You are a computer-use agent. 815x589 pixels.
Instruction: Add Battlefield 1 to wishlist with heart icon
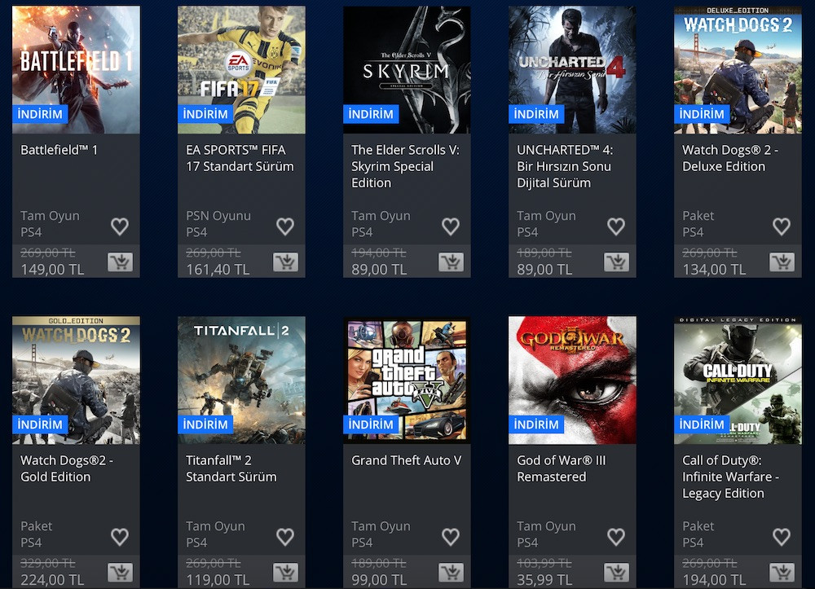pos(120,226)
